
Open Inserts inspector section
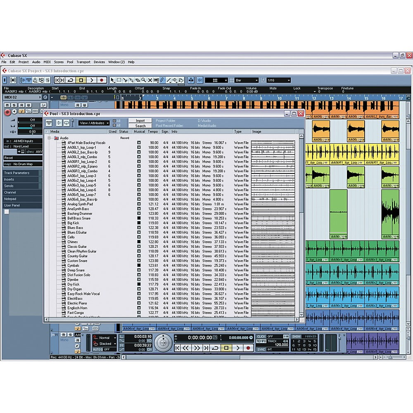23,179
